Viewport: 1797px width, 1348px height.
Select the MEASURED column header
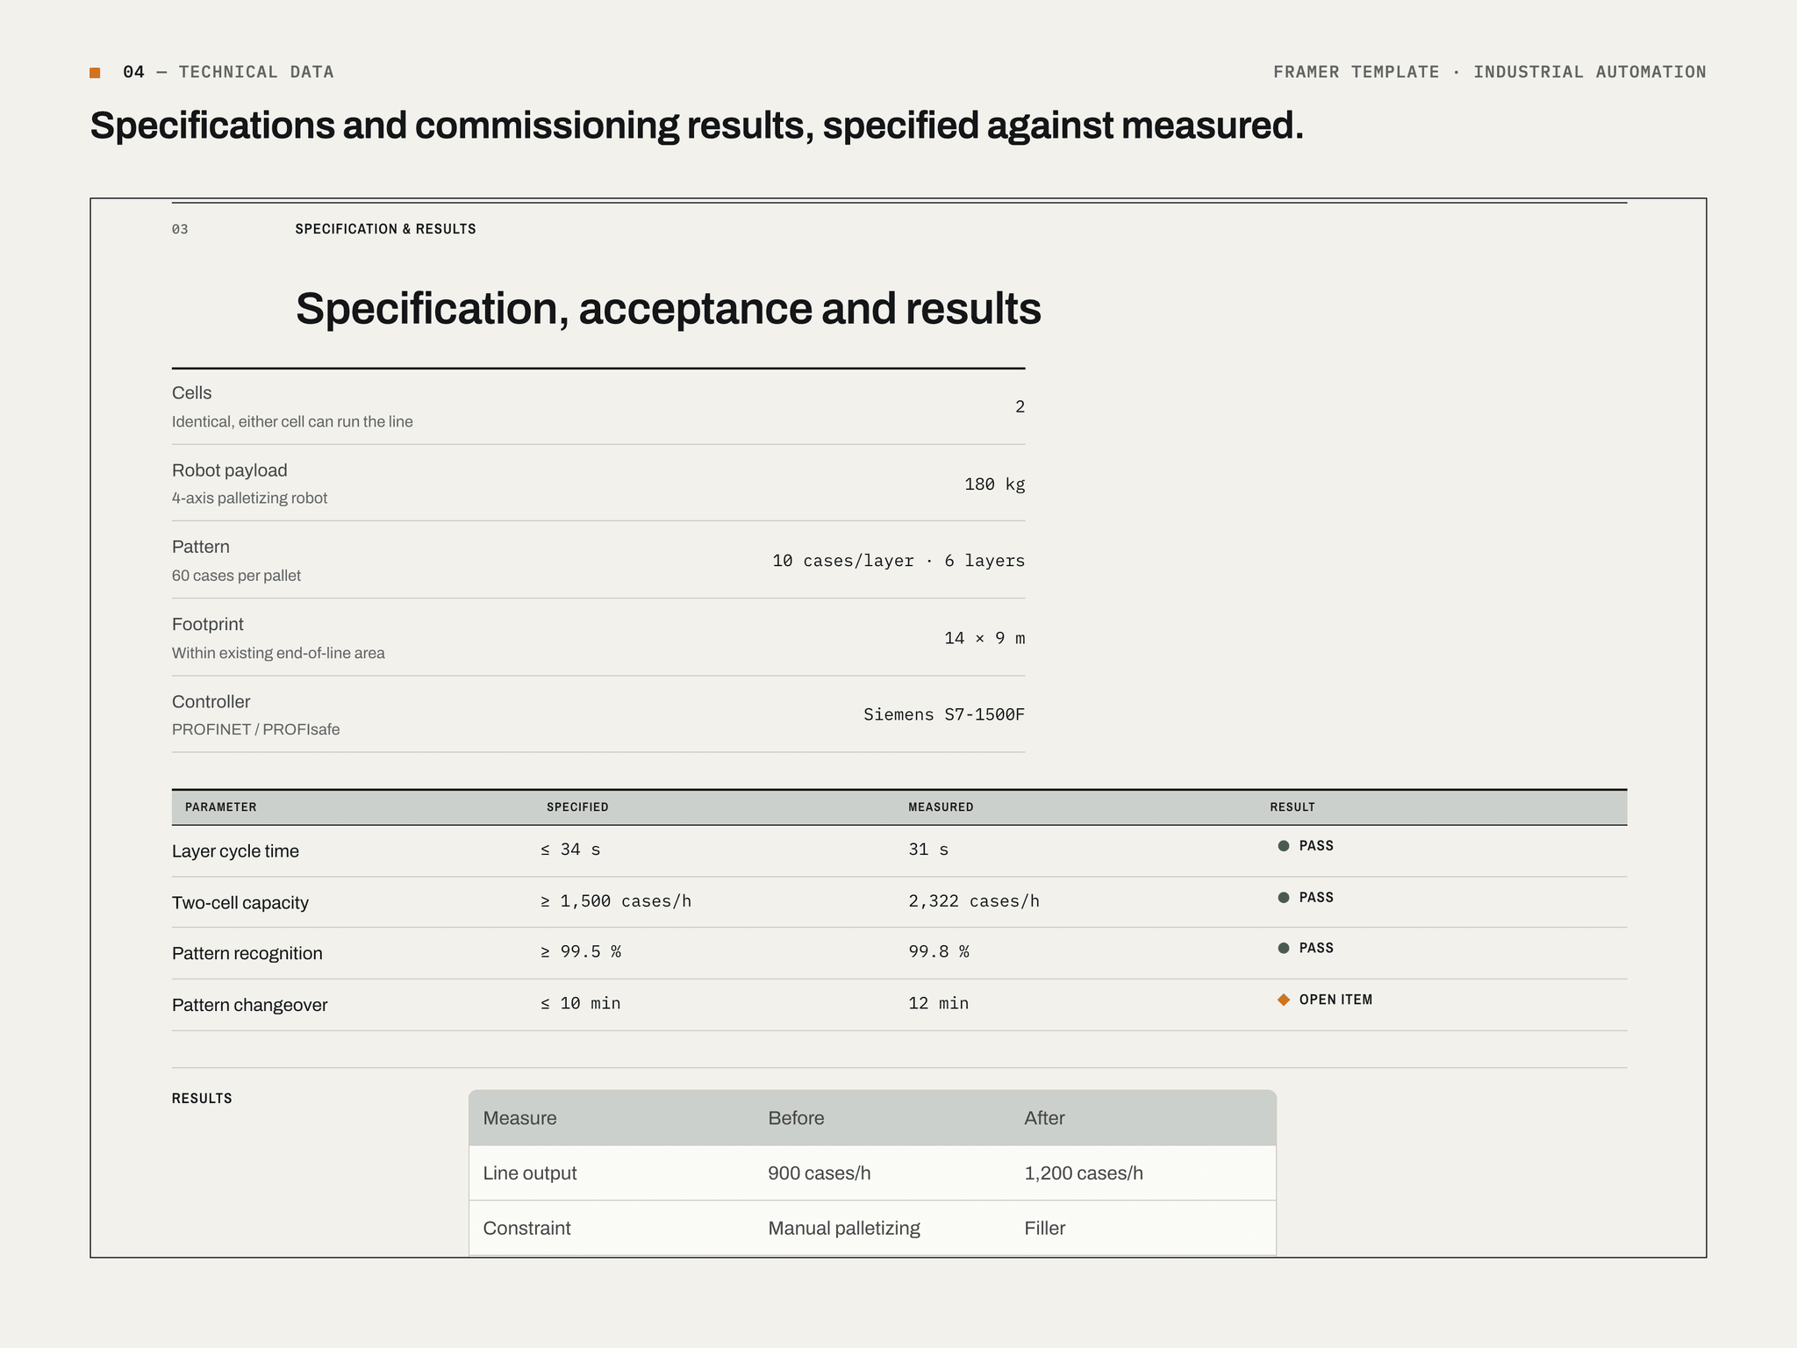pyautogui.click(x=941, y=807)
